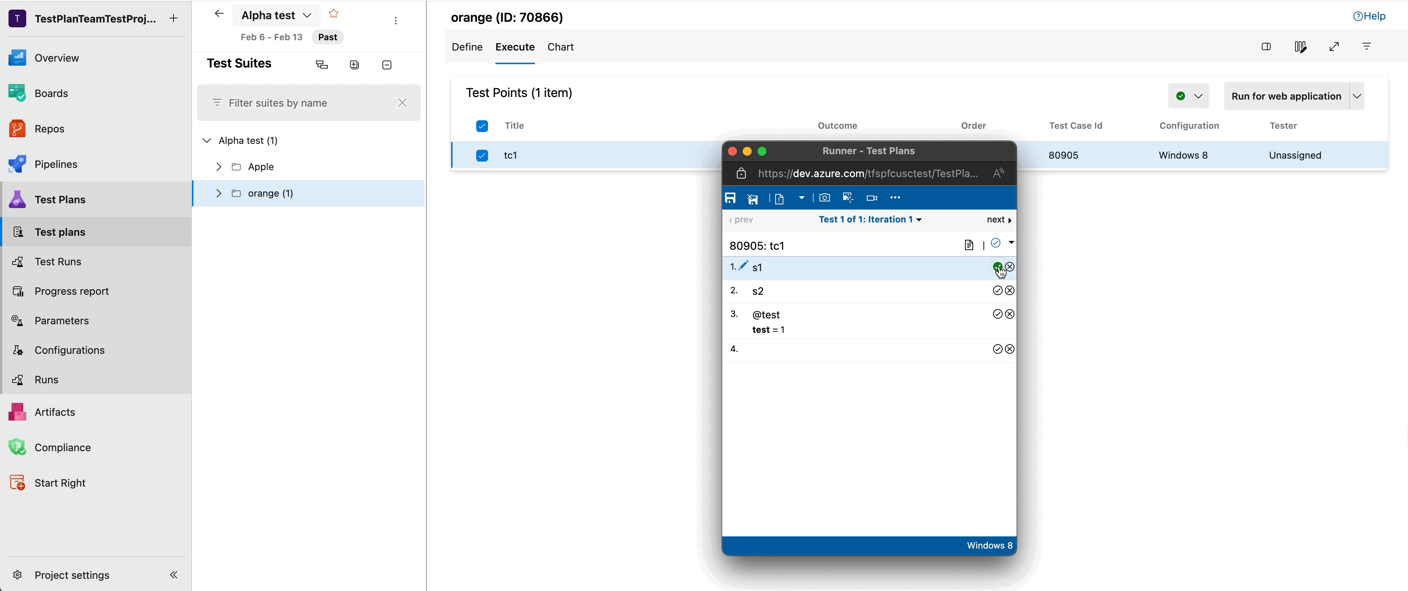1408x591 pixels.
Task: Expand the Apple test suite
Action: (x=219, y=167)
